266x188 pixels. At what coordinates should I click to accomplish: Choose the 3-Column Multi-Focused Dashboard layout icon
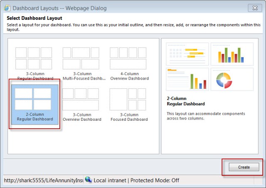[x=81, y=58]
